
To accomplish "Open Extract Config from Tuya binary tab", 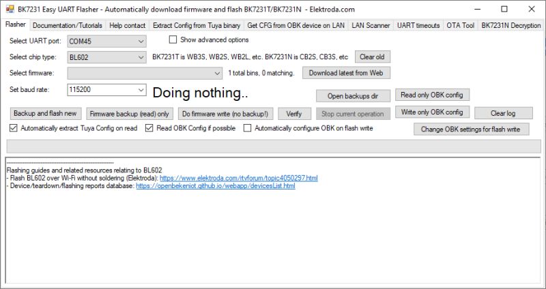I will [x=197, y=25].
